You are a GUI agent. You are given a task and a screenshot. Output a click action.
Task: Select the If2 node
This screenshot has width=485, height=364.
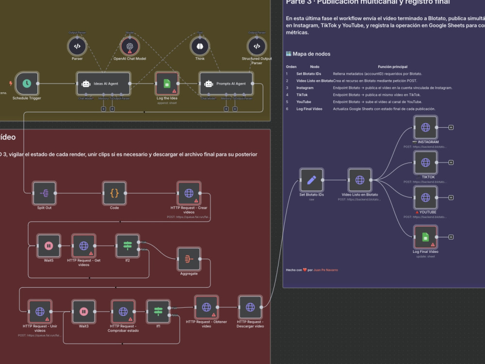[x=128, y=246]
